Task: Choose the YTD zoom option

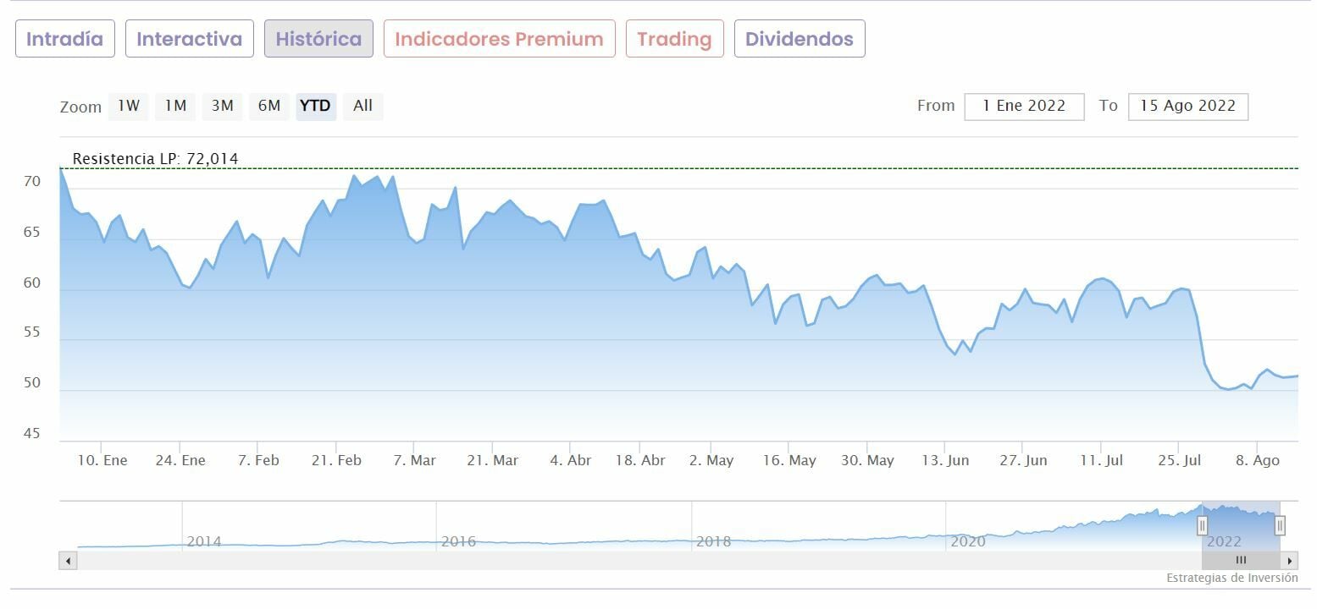Action: (316, 106)
